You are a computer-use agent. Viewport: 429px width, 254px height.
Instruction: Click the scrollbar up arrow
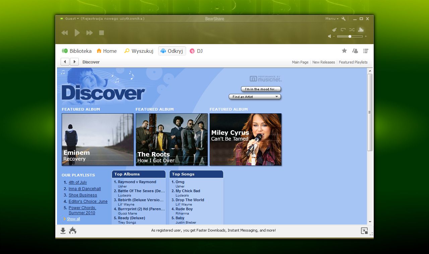[x=370, y=71]
